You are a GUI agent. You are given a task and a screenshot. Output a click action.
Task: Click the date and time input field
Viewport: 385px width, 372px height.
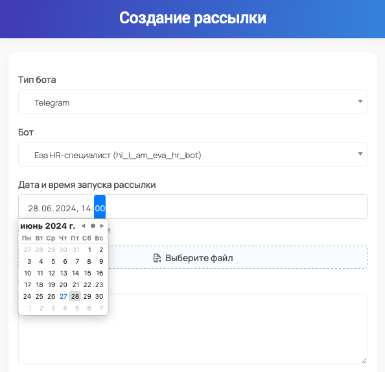click(x=192, y=207)
